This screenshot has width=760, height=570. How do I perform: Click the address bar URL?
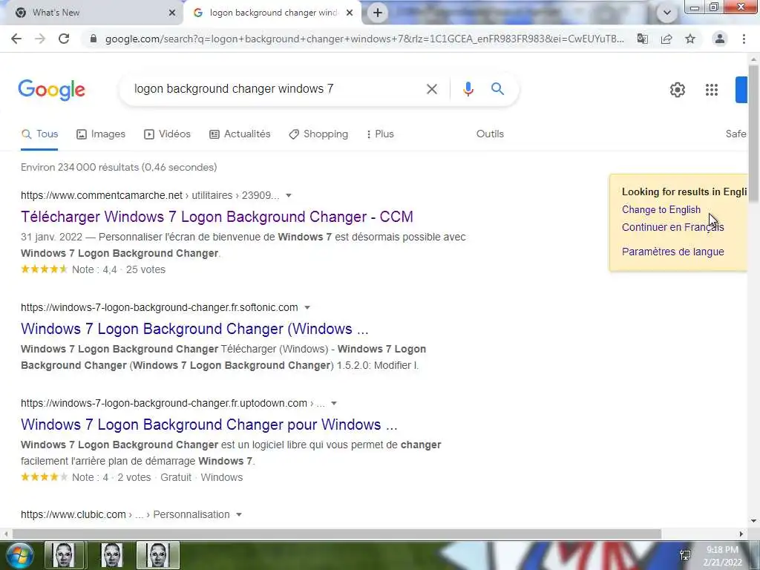tap(364, 39)
